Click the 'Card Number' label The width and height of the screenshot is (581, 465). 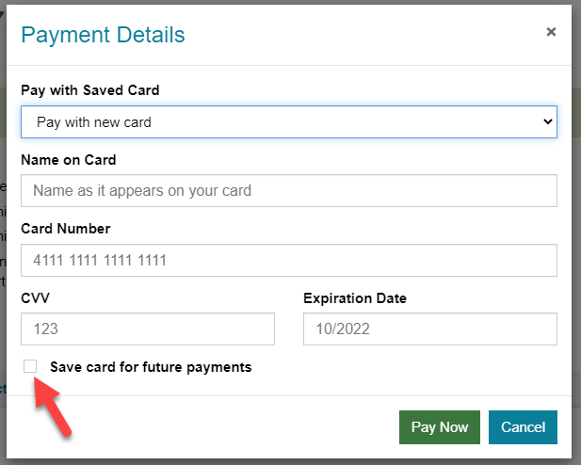point(66,229)
